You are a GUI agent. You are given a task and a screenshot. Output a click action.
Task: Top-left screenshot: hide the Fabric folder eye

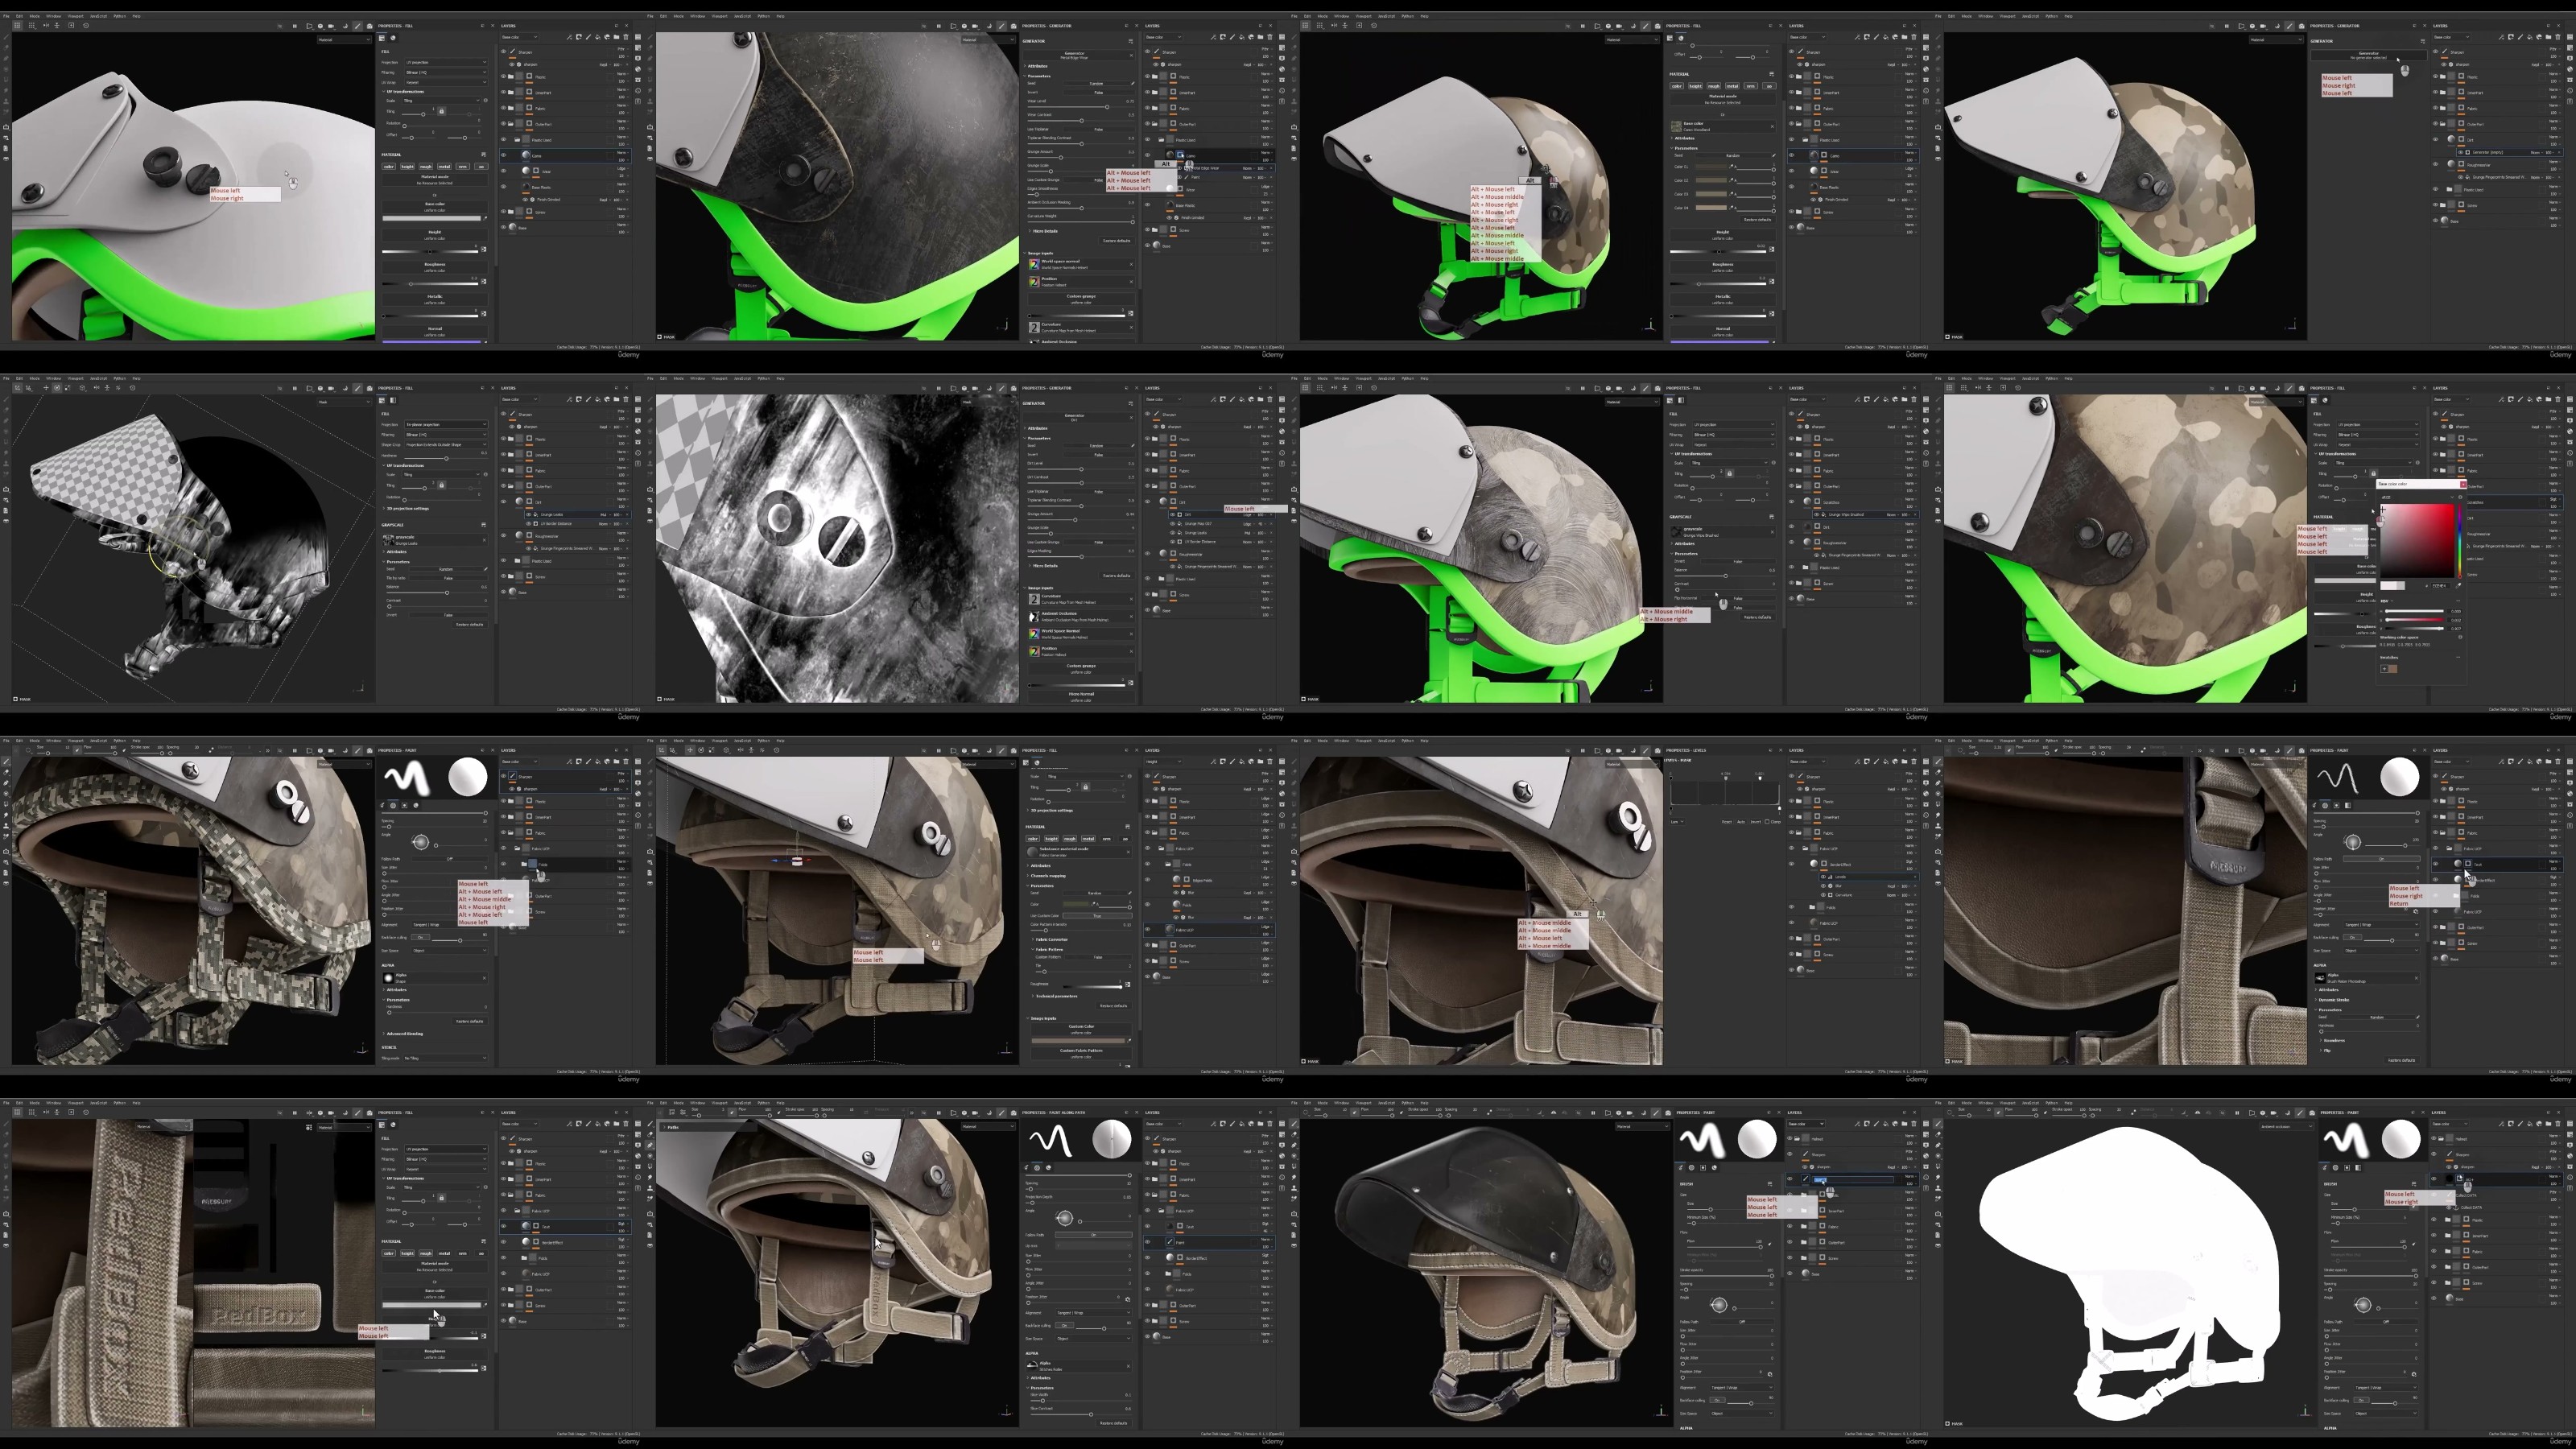tap(504, 108)
